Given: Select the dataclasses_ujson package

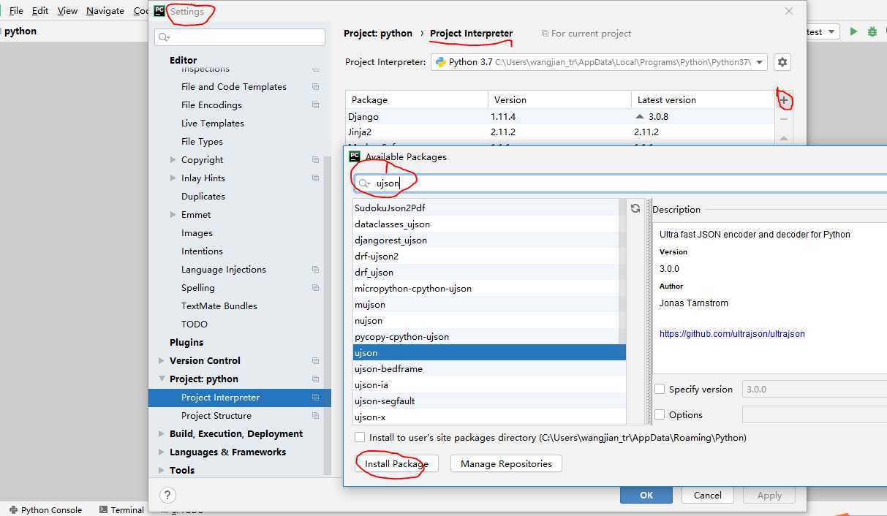Looking at the screenshot, I should point(488,224).
